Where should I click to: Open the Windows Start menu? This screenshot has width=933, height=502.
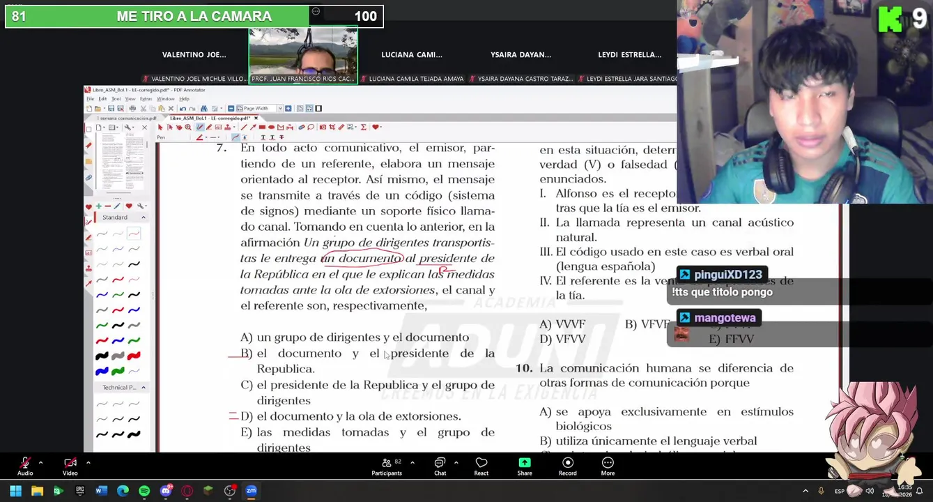(15, 491)
